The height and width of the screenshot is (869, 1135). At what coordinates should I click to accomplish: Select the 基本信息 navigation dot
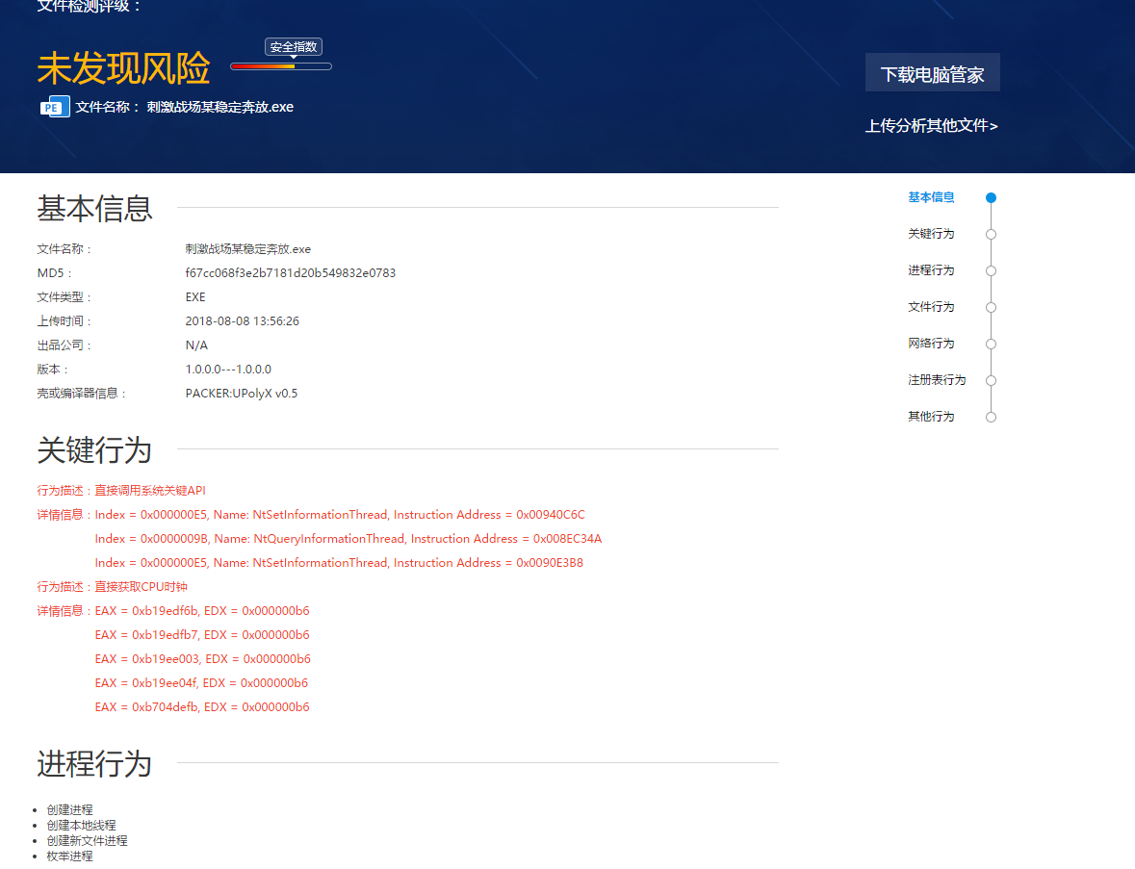click(991, 198)
